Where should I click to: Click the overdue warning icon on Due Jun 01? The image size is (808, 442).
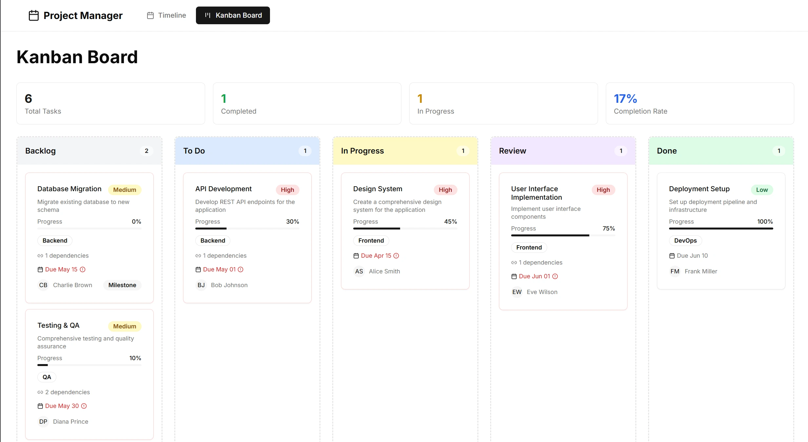555,276
